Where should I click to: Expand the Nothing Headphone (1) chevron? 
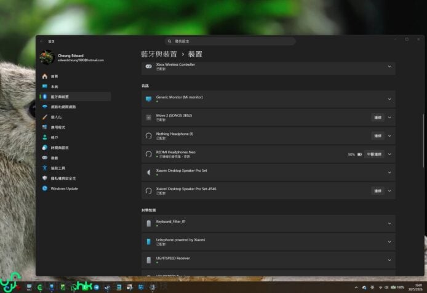(x=389, y=136)
